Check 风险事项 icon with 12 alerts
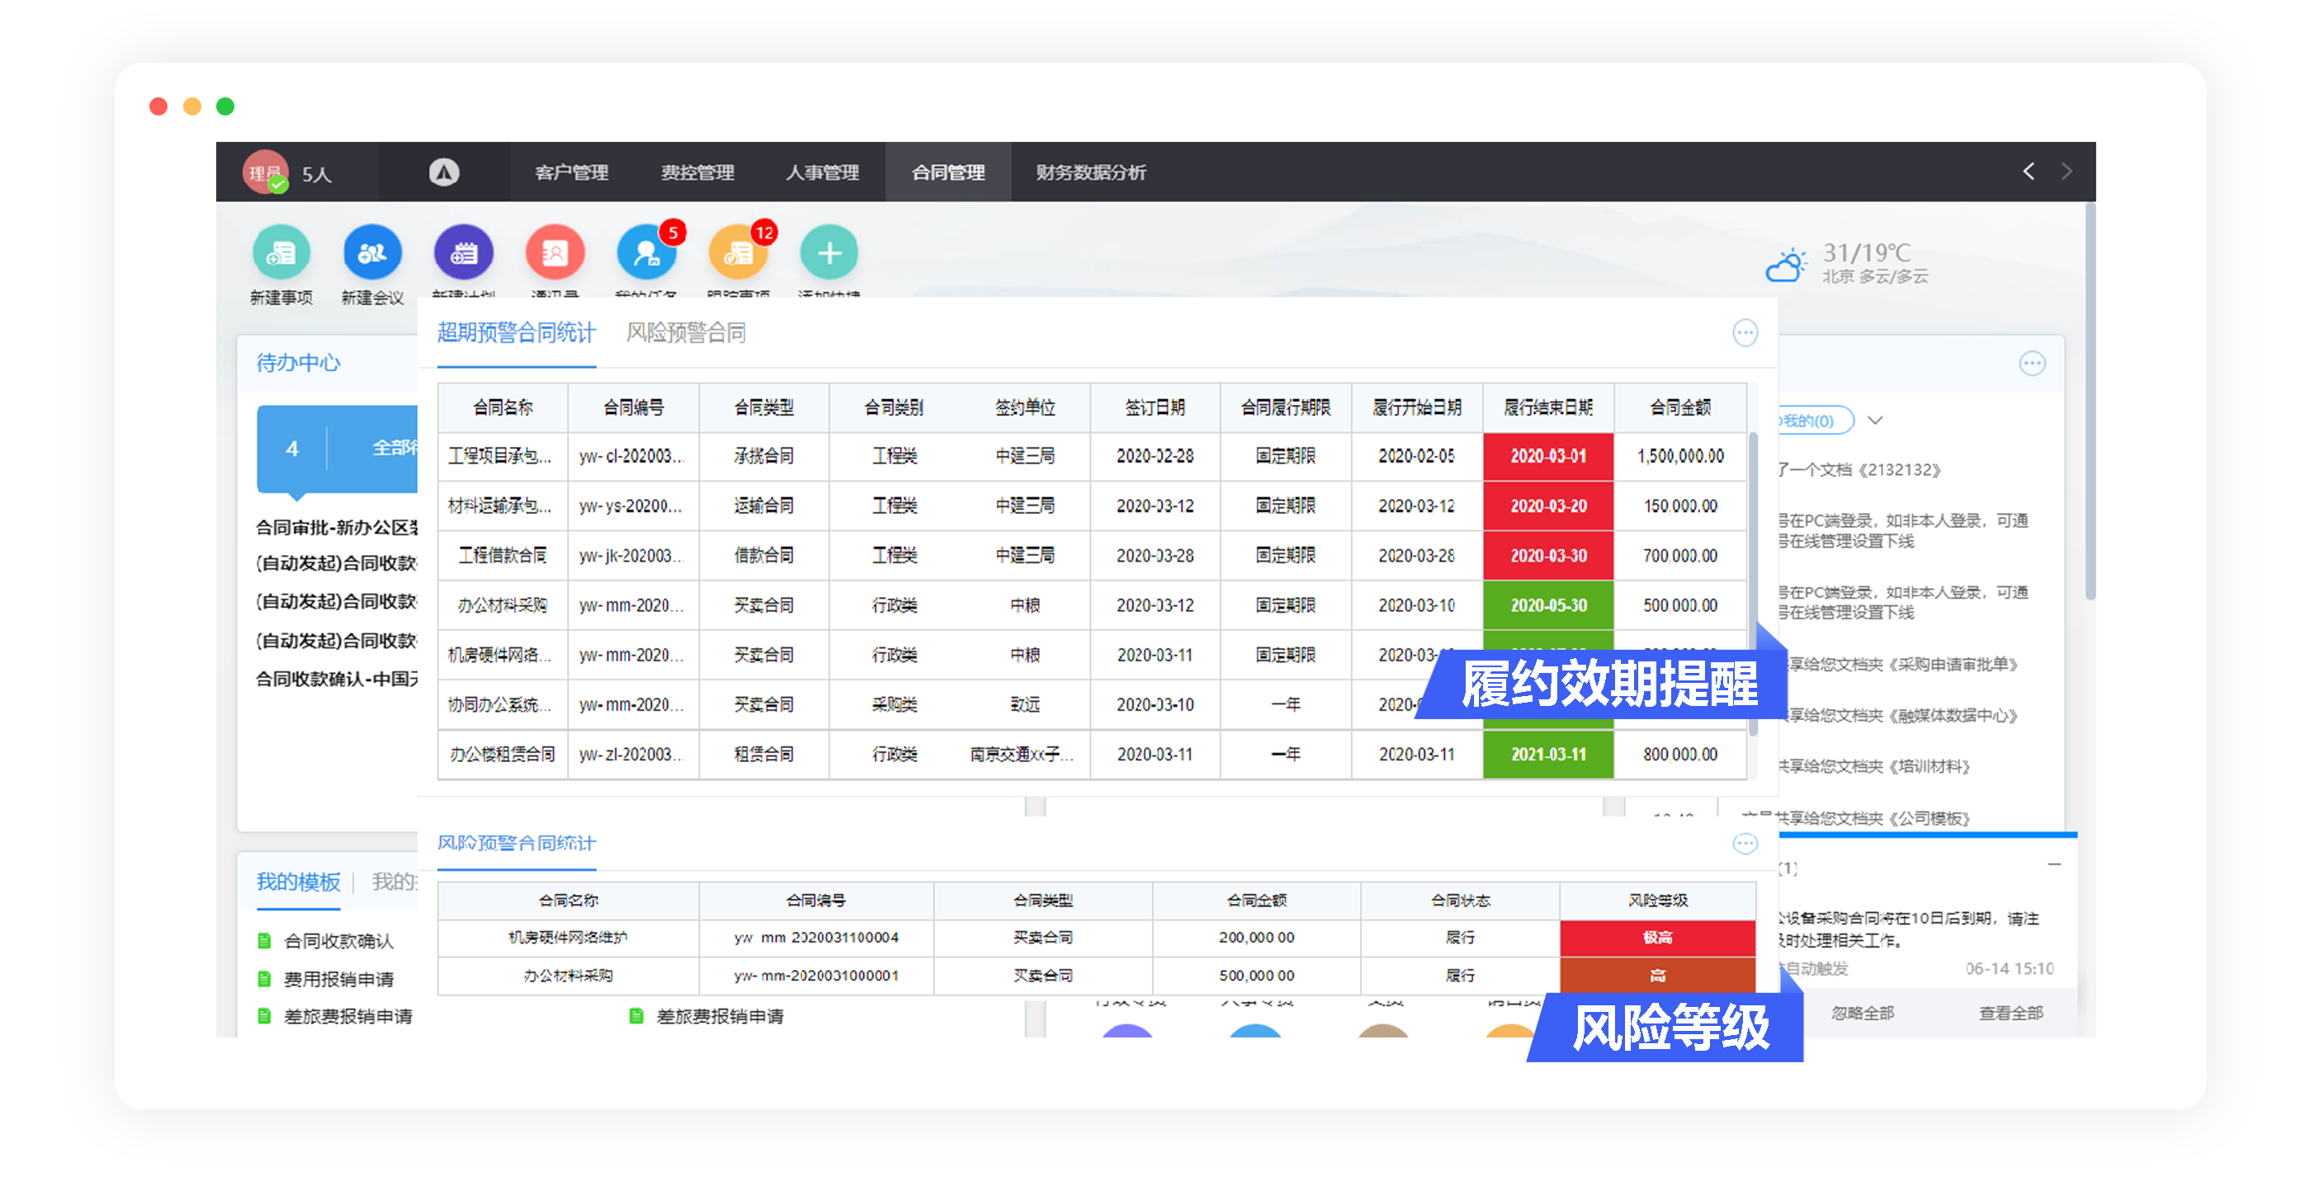The width and height of the screenshot is (2324, 1181). [x=738, y=254]
